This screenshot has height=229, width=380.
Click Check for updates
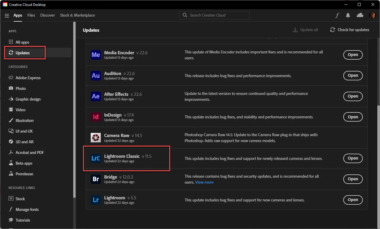pyautogui.click(x=349, y=30)
